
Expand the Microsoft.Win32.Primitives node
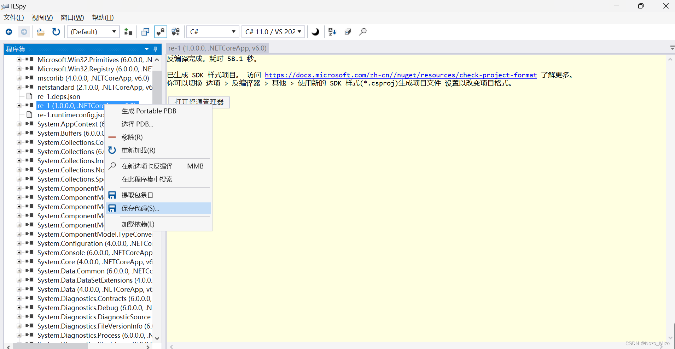tap(19, 60)
